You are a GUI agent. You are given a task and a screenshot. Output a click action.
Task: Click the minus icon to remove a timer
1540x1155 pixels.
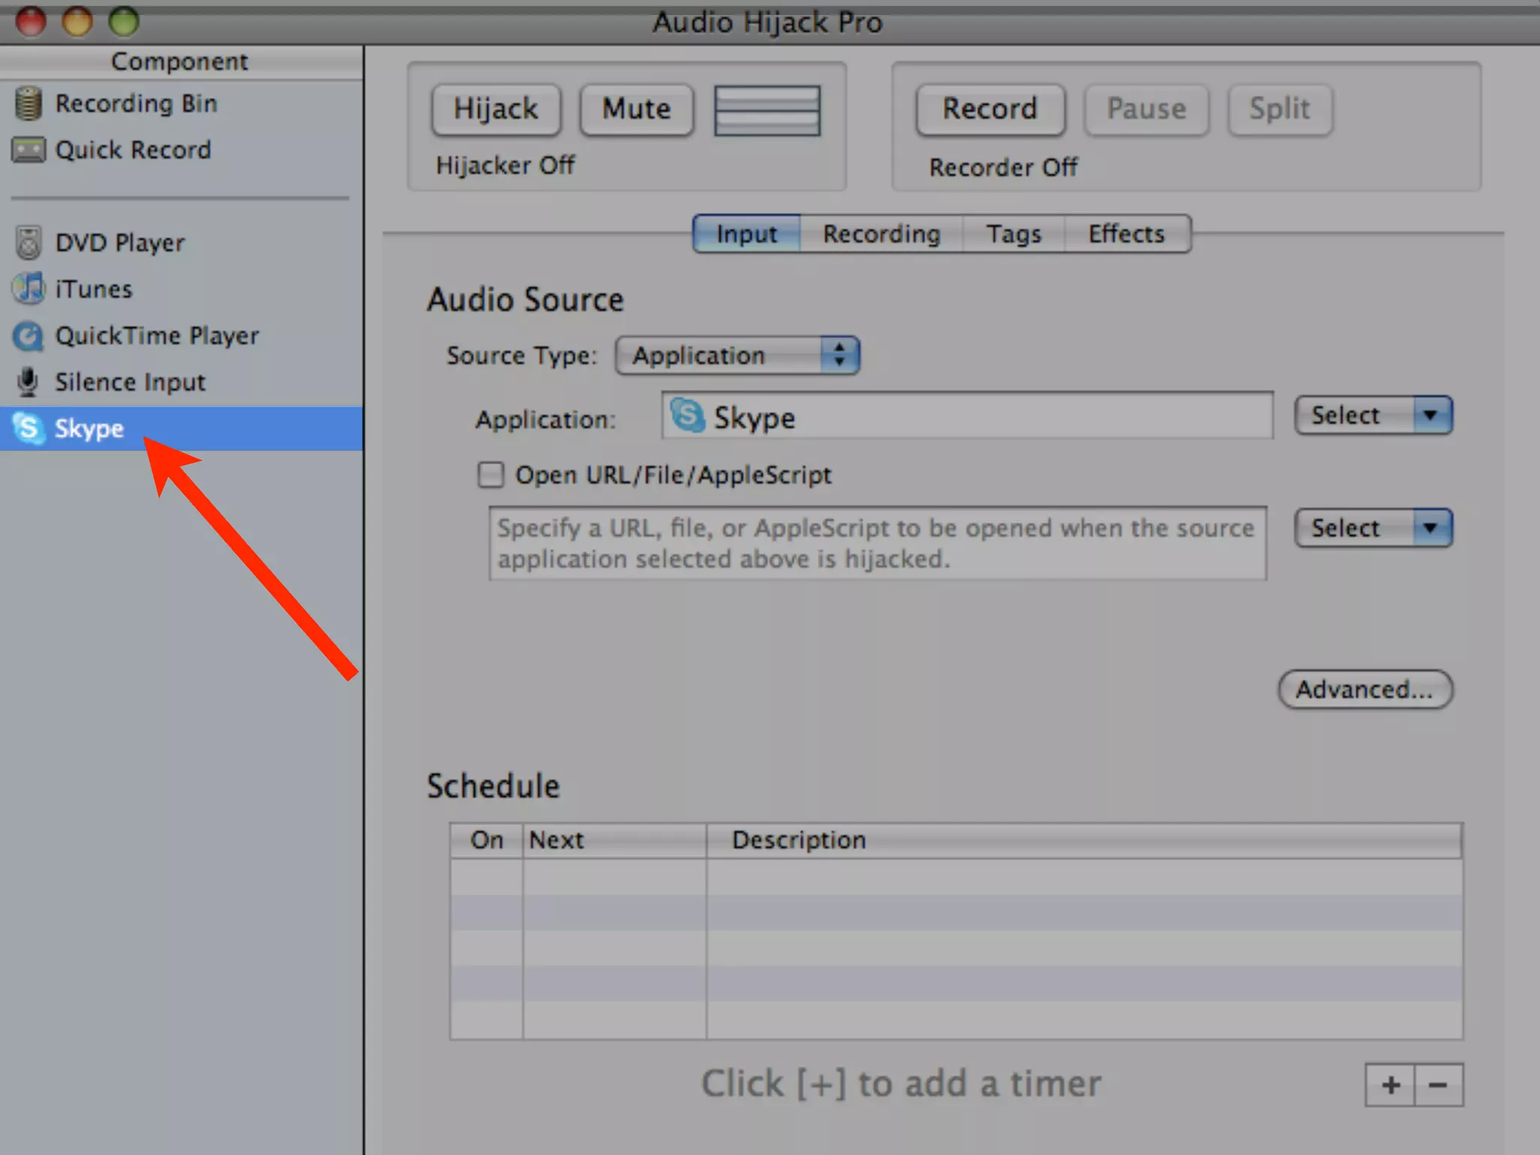[x=1438, y=1084]
